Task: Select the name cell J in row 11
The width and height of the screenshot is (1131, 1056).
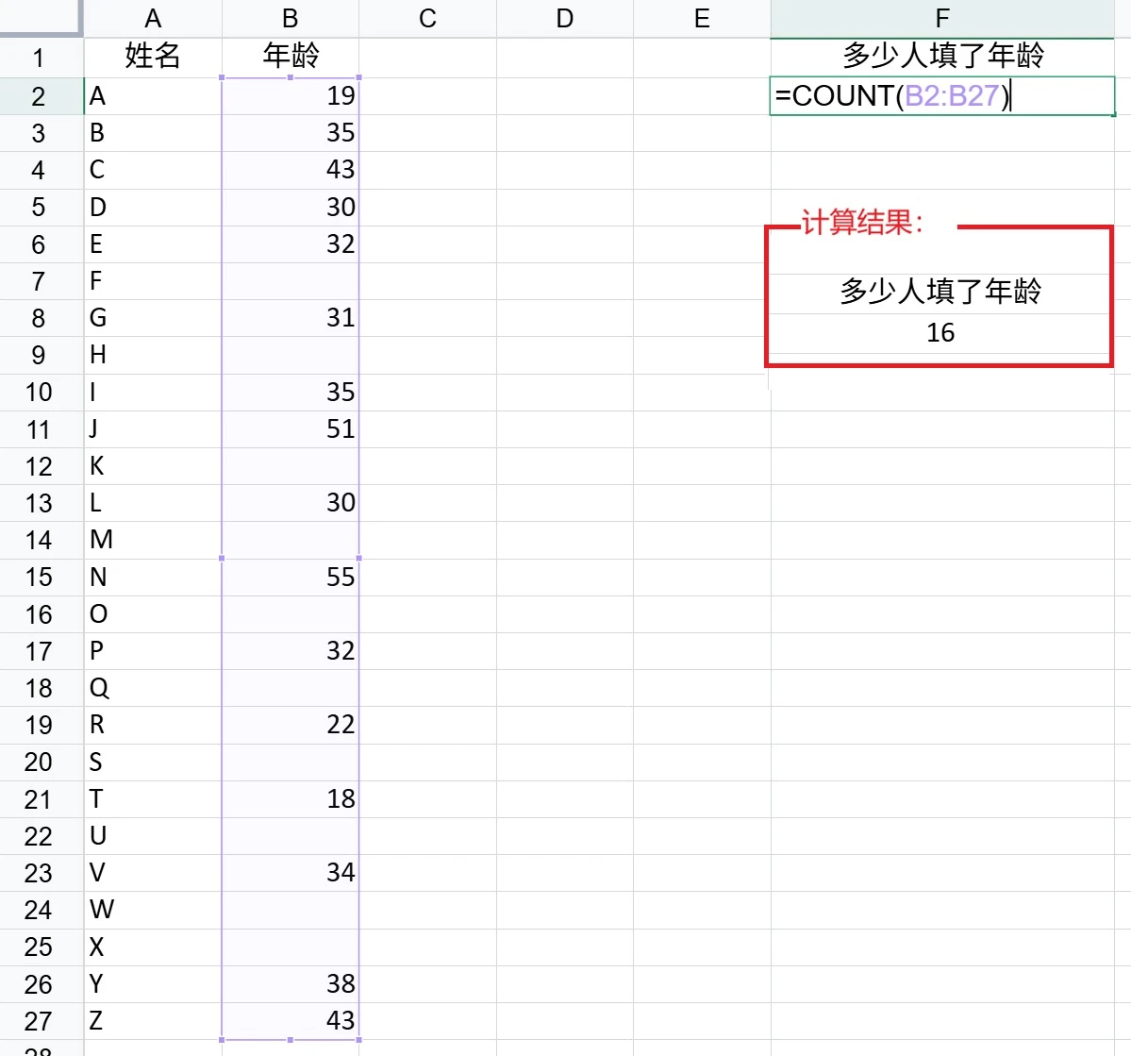Action: (153, 429)
